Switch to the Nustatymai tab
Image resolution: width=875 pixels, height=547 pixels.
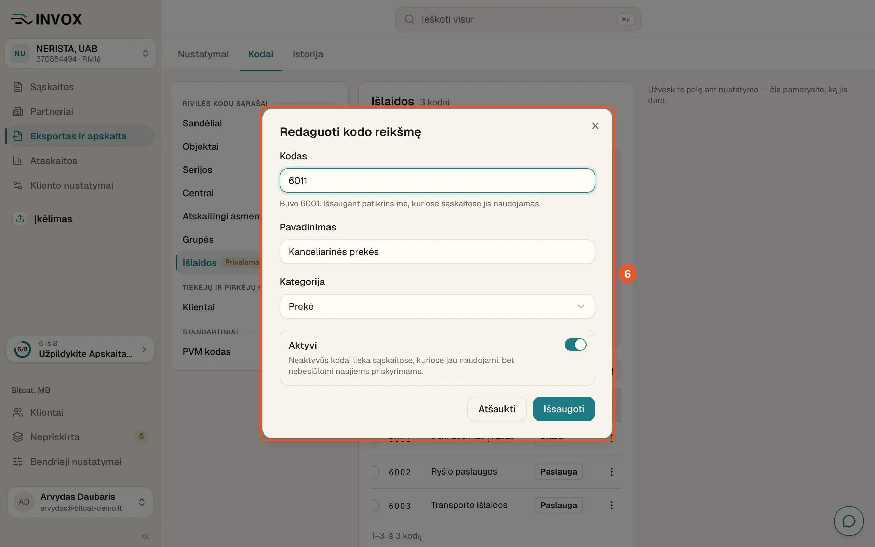click(203, 54)
